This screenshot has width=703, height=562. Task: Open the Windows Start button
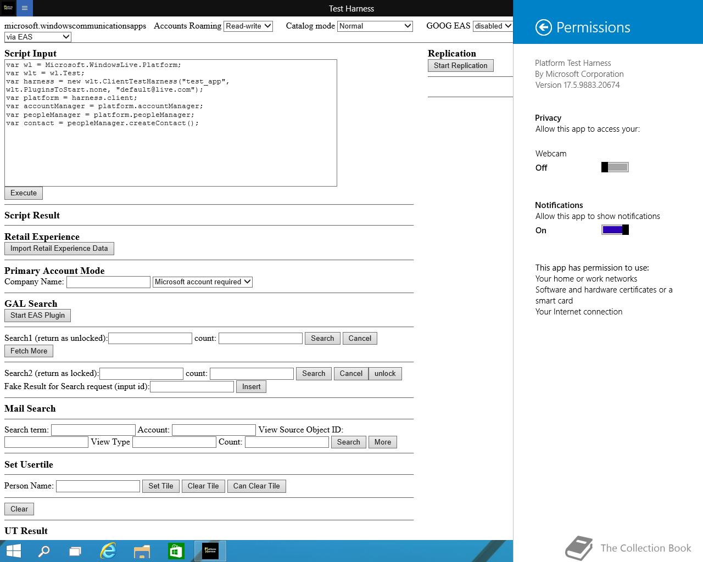pos(13,551)
